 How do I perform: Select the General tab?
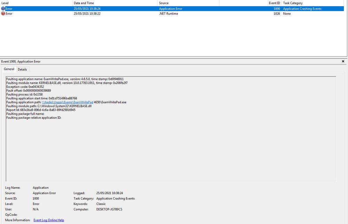[9, 69]
